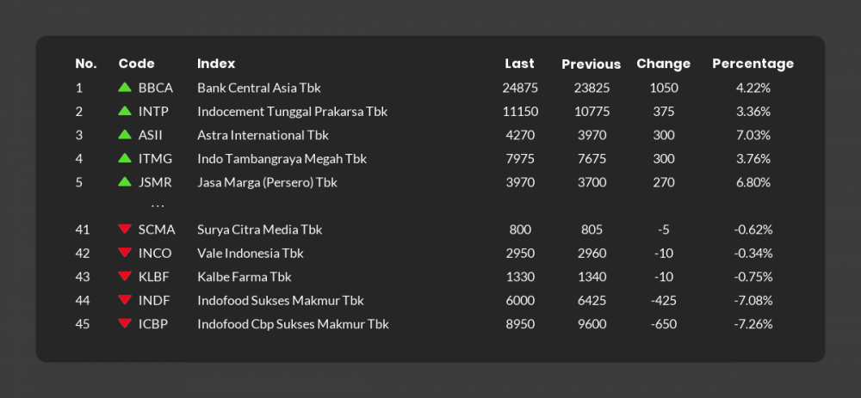861x398 pixels.
Task: Select the INDF stock code
Action: click(154, 300)
